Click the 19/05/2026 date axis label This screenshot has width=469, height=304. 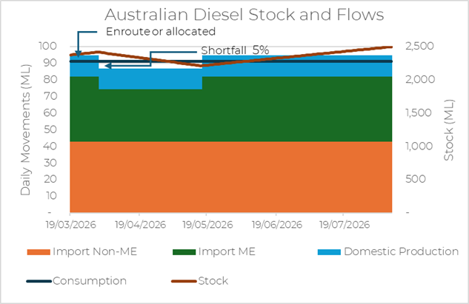207,223
